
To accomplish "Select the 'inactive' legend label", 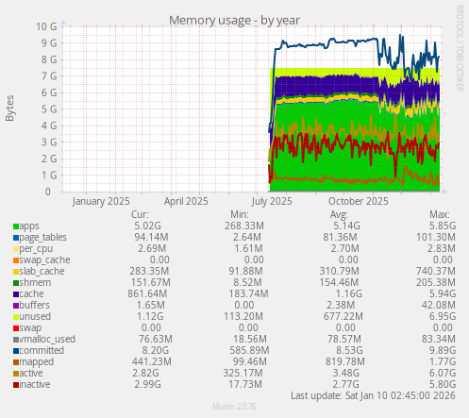I will click(x=35, y=384).
